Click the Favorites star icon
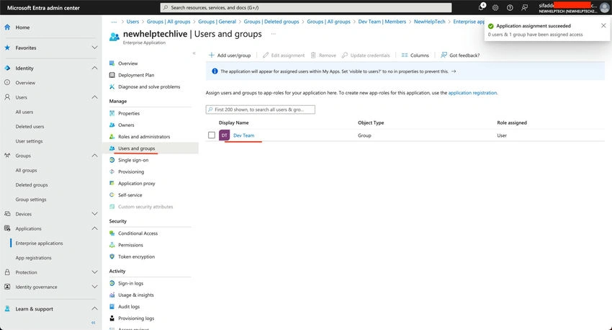The image size is (612, 330). pos(7,48)
